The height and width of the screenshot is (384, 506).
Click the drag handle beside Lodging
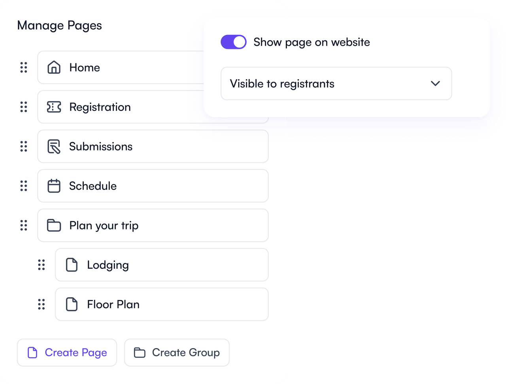(x=42, y=265)
